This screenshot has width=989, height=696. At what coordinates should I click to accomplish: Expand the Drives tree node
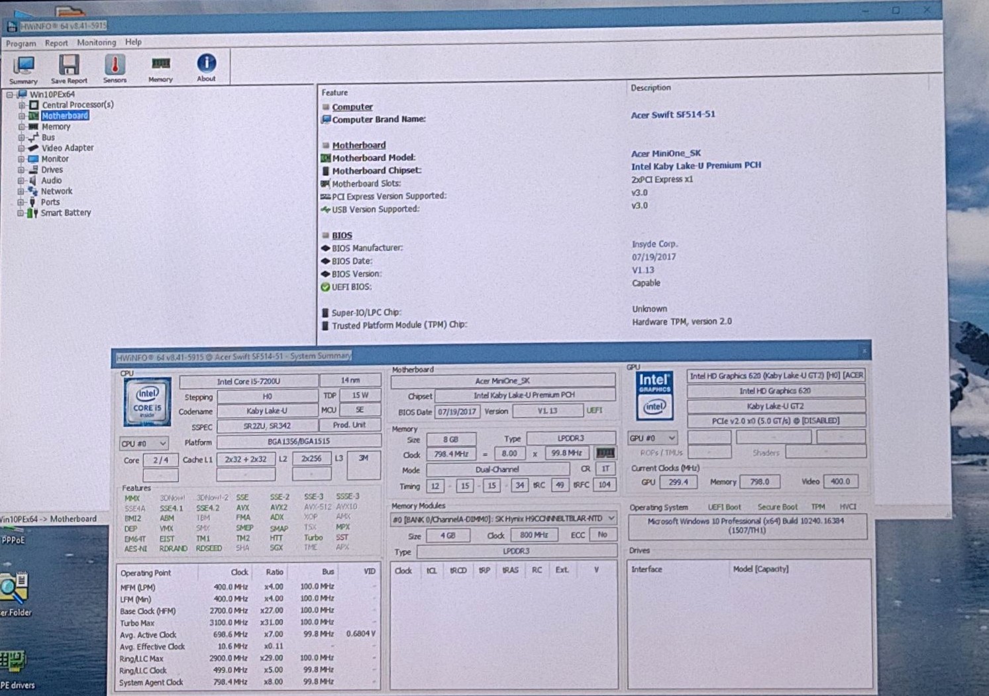[x=21, y=170]
